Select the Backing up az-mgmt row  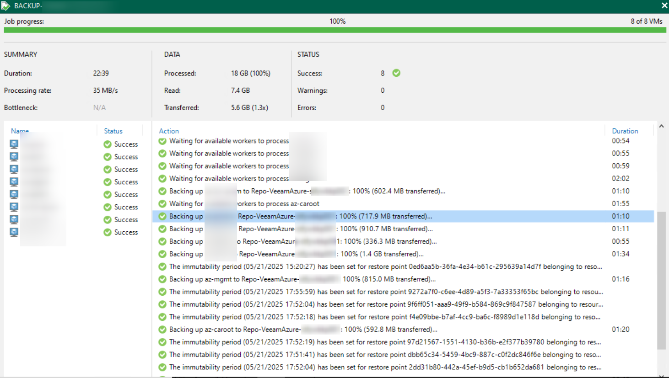[403, 279]
